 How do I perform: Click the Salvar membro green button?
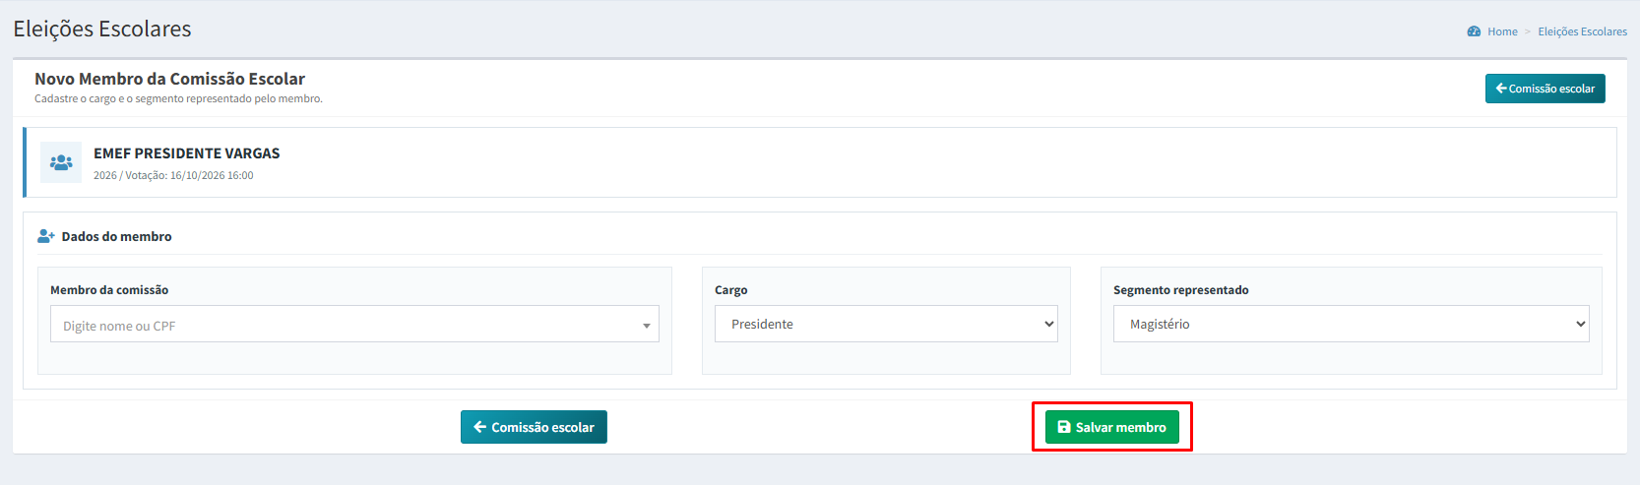[x=1111, y=427]
